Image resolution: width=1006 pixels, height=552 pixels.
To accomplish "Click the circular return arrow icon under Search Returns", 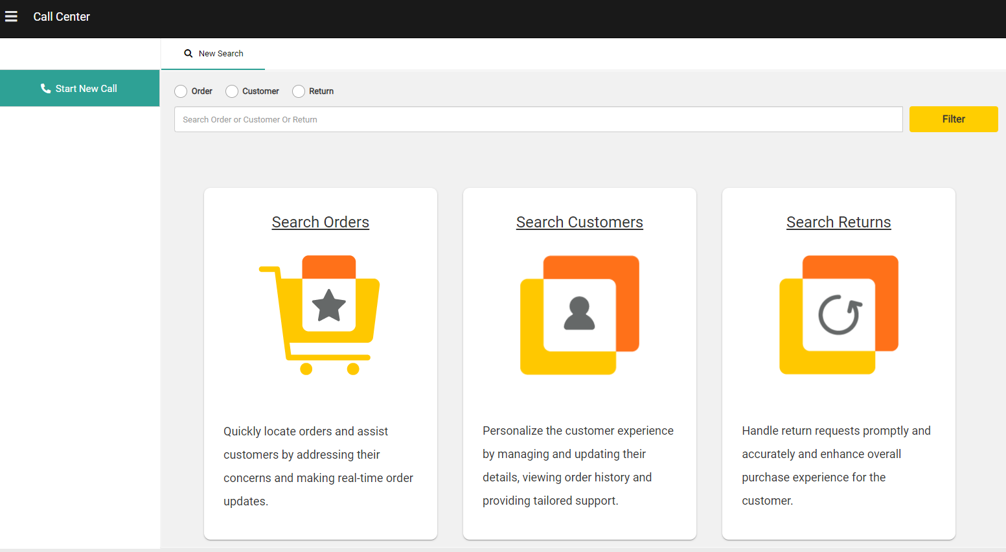I will 838,316.
